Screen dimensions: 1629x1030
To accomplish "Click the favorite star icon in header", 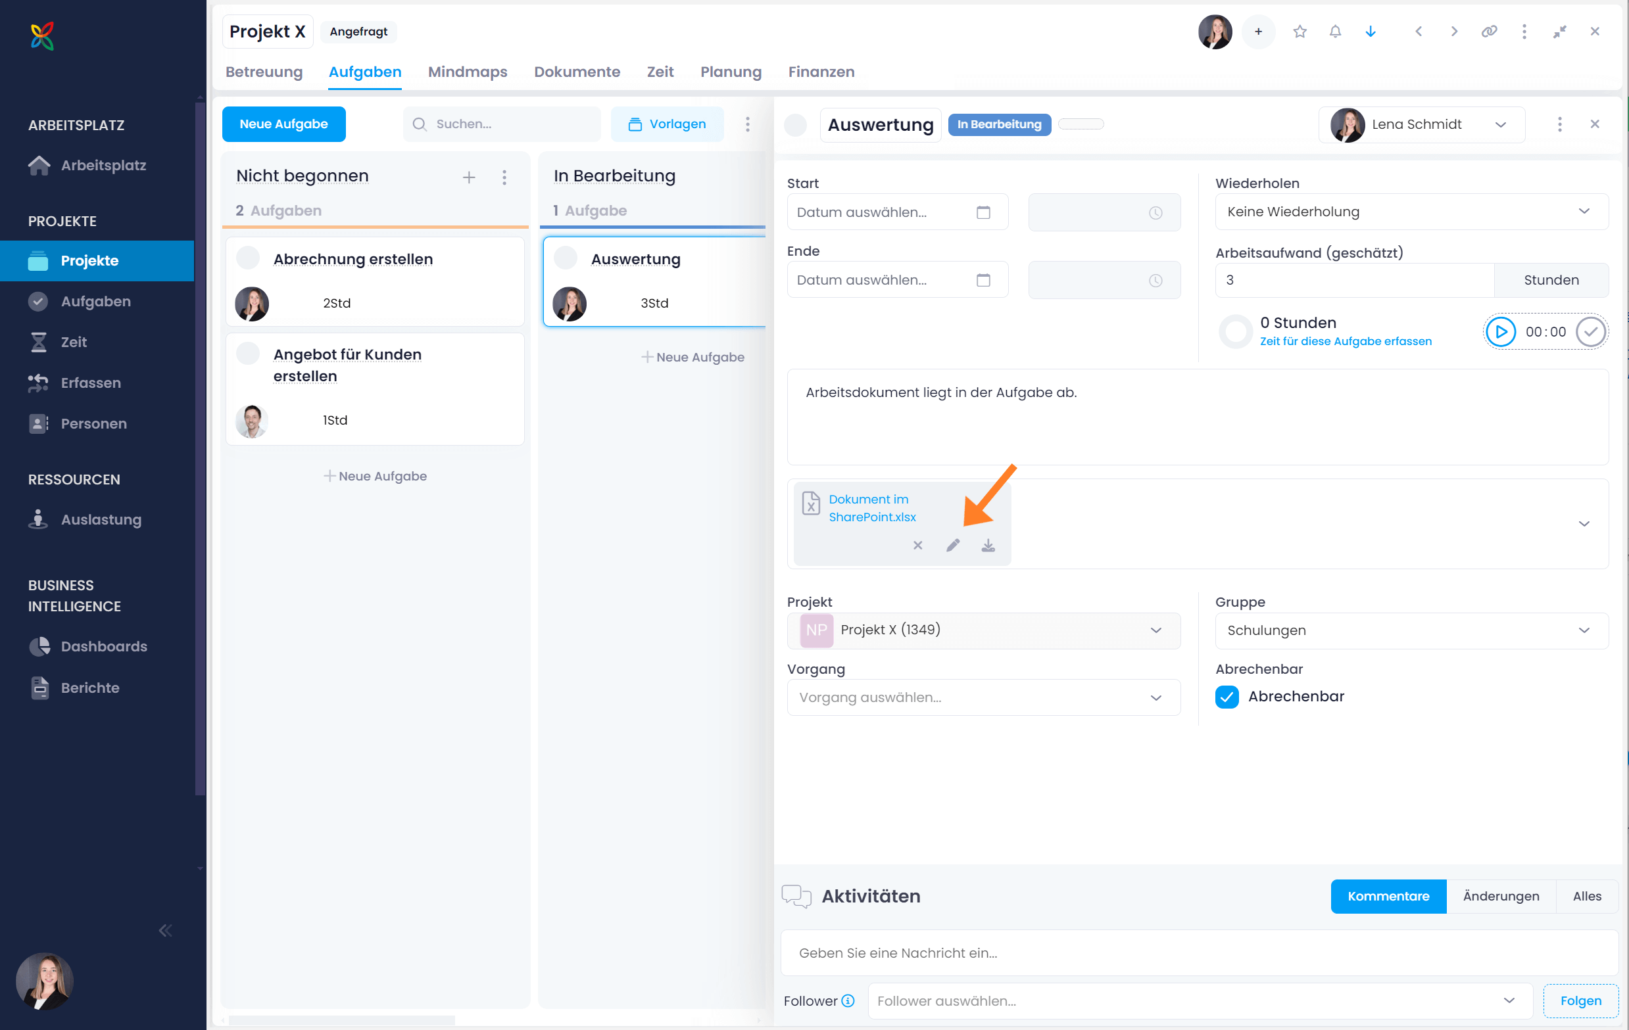I will [1300, 32].
